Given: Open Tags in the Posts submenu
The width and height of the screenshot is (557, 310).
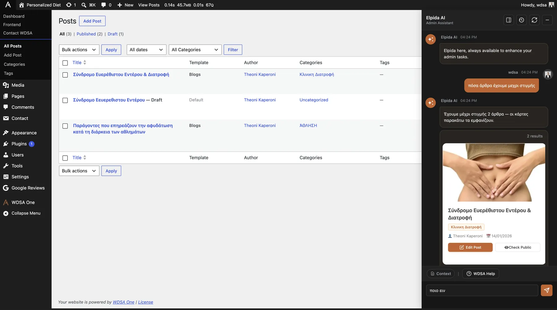Looking at the screenshot, I should coord(8,73).
